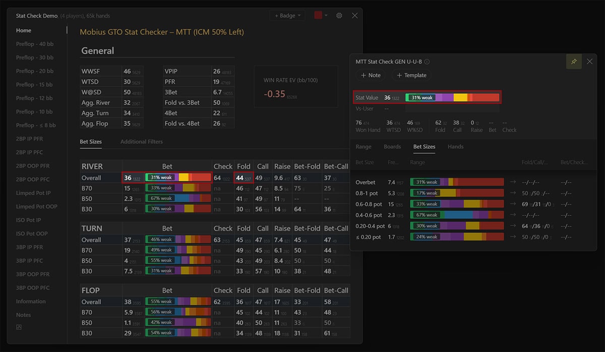Open Preflop - 20 bb section
605x352 pixels.
pyautogui.click(x=35, y=71)
